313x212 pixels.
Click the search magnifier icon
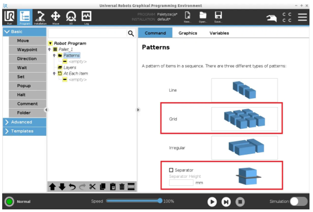[x=131, y=33]
